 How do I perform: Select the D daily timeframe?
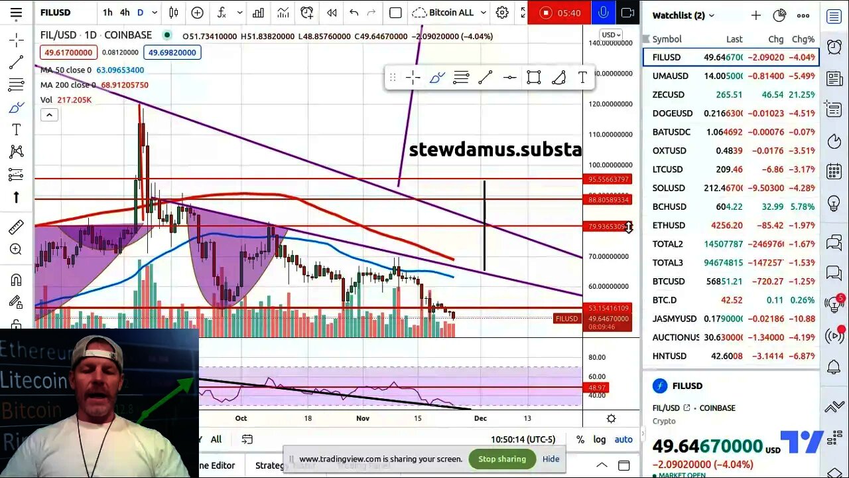pyautogui.click(x=141, y=13)
